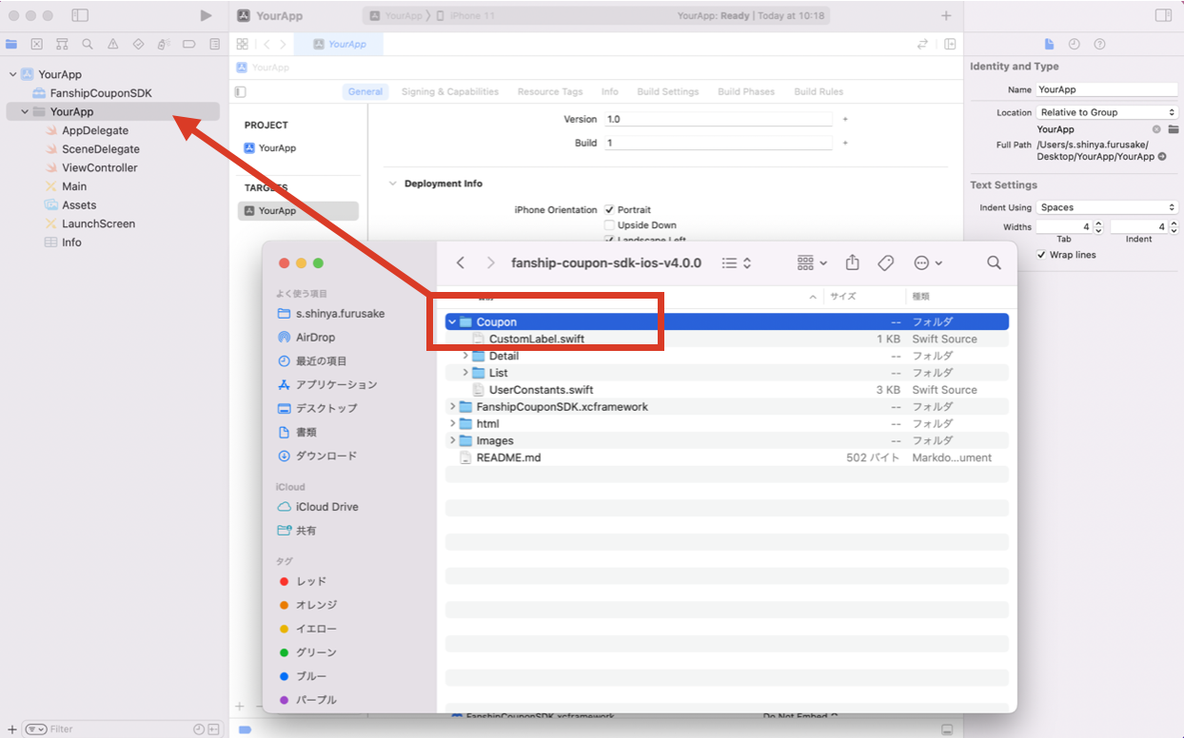Open the Signing & Capabilities tab
The width and height of the screenshot is (1184, 738).
coord(449,91)
